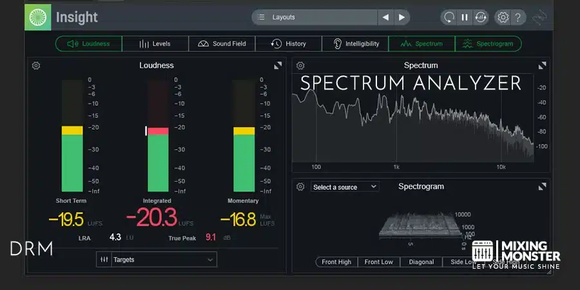Expand the Loudness panel to full view

pyautogui.click(x=278, y=65)
